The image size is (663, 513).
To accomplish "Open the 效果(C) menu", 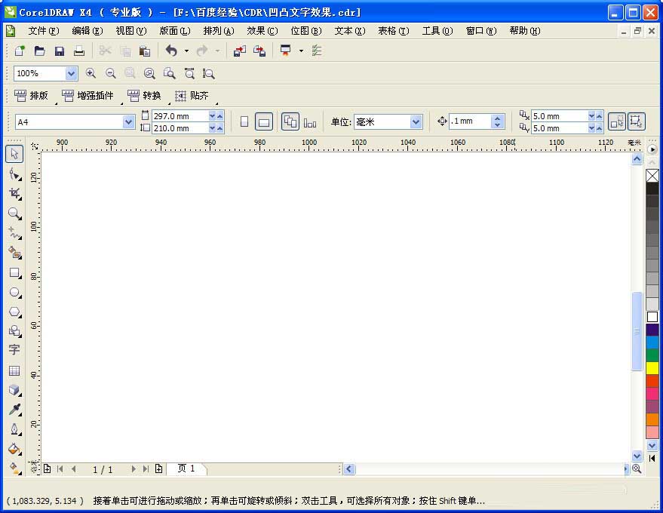I will click(262, 31).
